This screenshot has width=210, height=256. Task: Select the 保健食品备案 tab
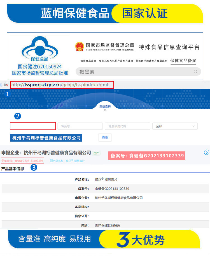coord(183,61)
